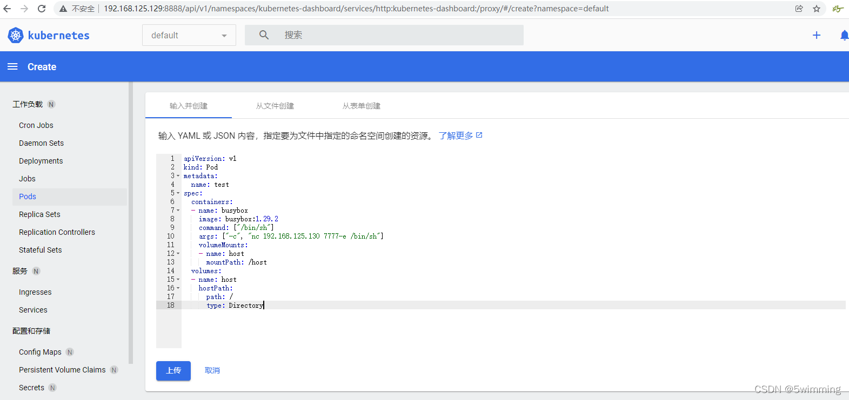Reload the page with refresh icon
This screenshot has height=400, width=849.
point(42,9)
